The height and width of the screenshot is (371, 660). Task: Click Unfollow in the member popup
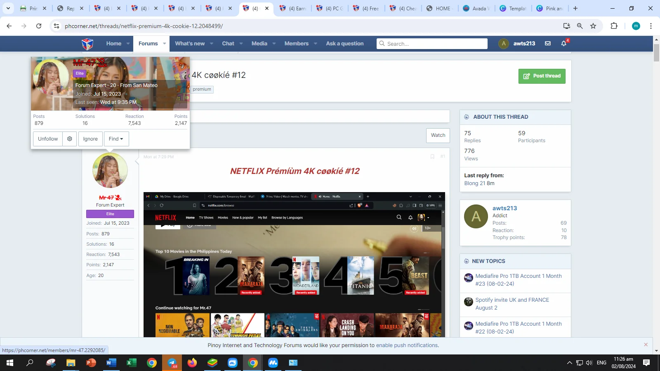pyautogui.click(x=48, y=139)
